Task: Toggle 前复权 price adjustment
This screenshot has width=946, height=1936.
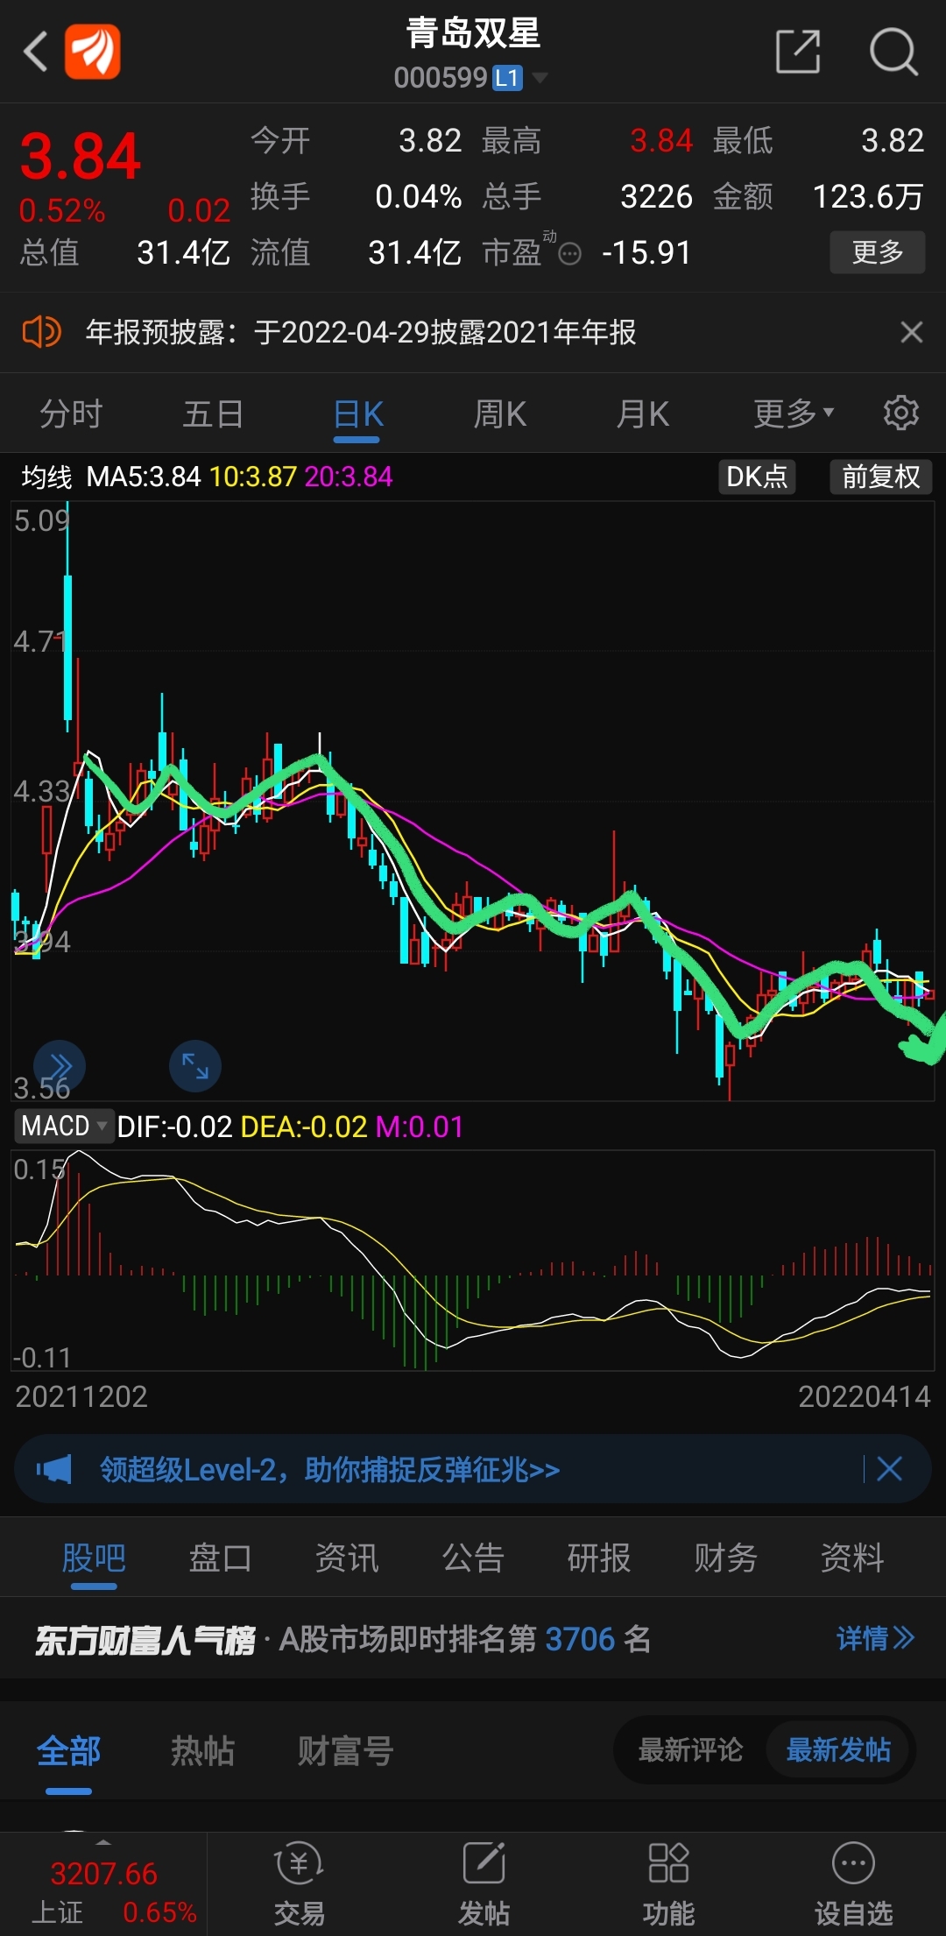Action: click(880, 477)
